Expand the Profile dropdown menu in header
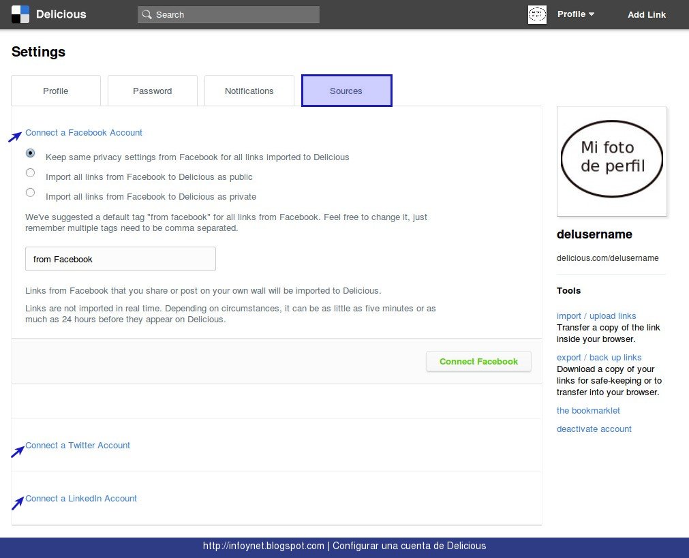The height and width of the screenshot is (558, 689). click(x=576, y=14)
